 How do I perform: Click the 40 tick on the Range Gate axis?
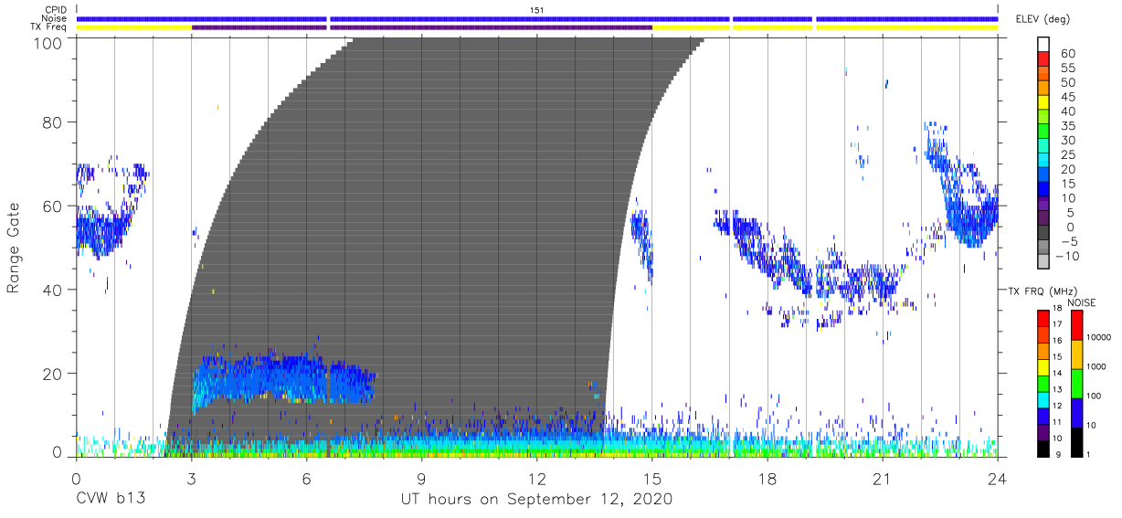[53, 289]
